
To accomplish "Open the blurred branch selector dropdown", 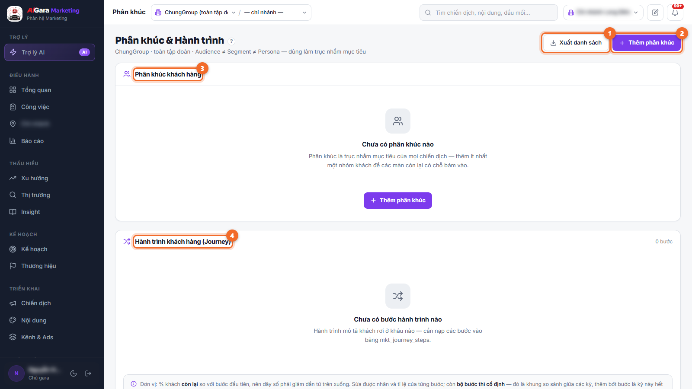I will (603, 13).
